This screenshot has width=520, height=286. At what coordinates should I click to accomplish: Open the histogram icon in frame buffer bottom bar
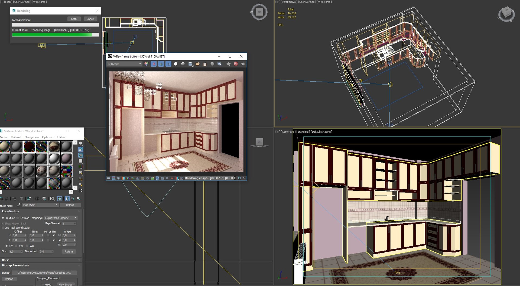[138, 178]
